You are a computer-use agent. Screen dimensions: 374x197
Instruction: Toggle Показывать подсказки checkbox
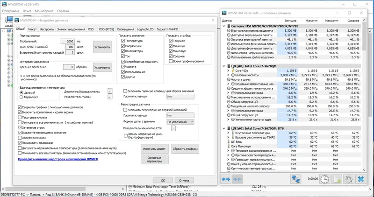[20, 143]
